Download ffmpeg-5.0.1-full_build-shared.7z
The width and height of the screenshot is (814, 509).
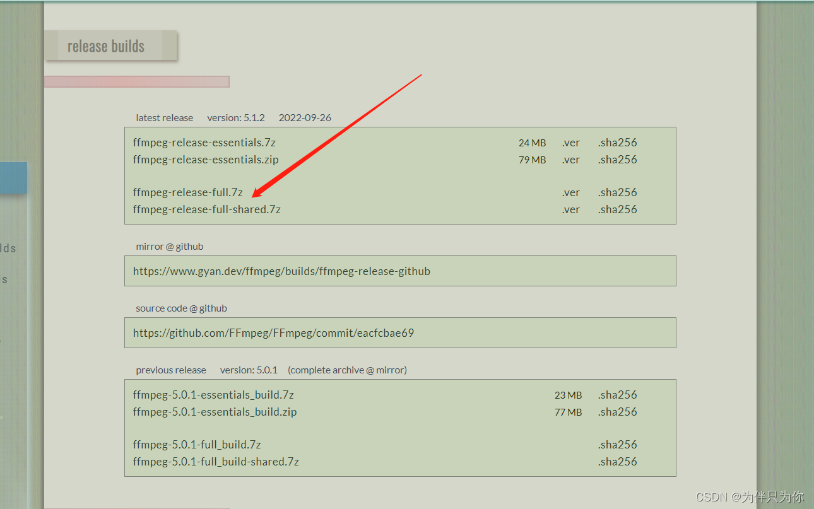[215, 462]
